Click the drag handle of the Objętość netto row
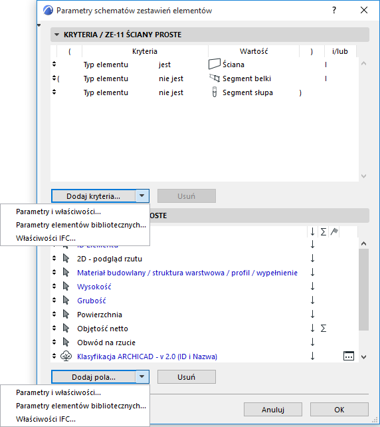380x427 pixels. (54, 328)
